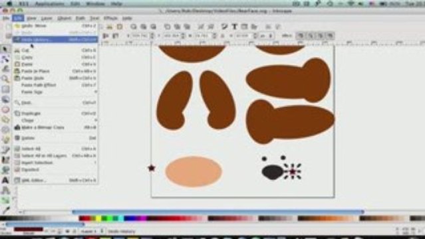Open the Effects menu in Inkscape
425x239 pixels.
(x=110, y=18)
